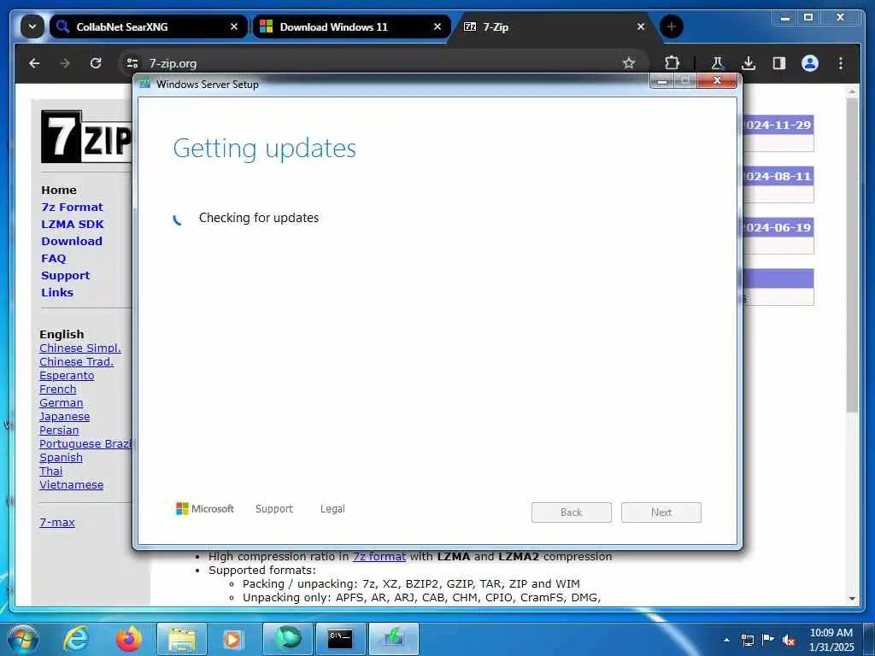Switch language to French
The width and height of the screenshot is (875, 656).
tap(57, 389)
